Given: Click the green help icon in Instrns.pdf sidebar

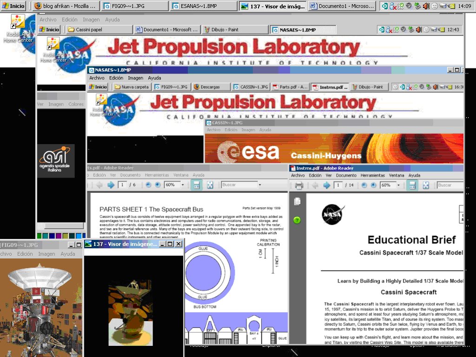Looking at the screenshot, I should point(297,220).
